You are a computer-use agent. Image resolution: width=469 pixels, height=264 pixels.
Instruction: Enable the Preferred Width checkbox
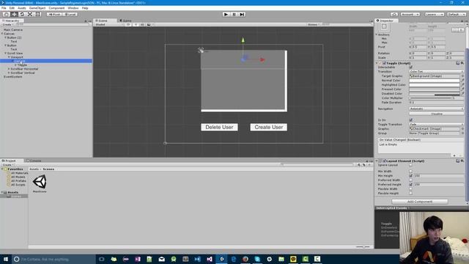(410, 180)
